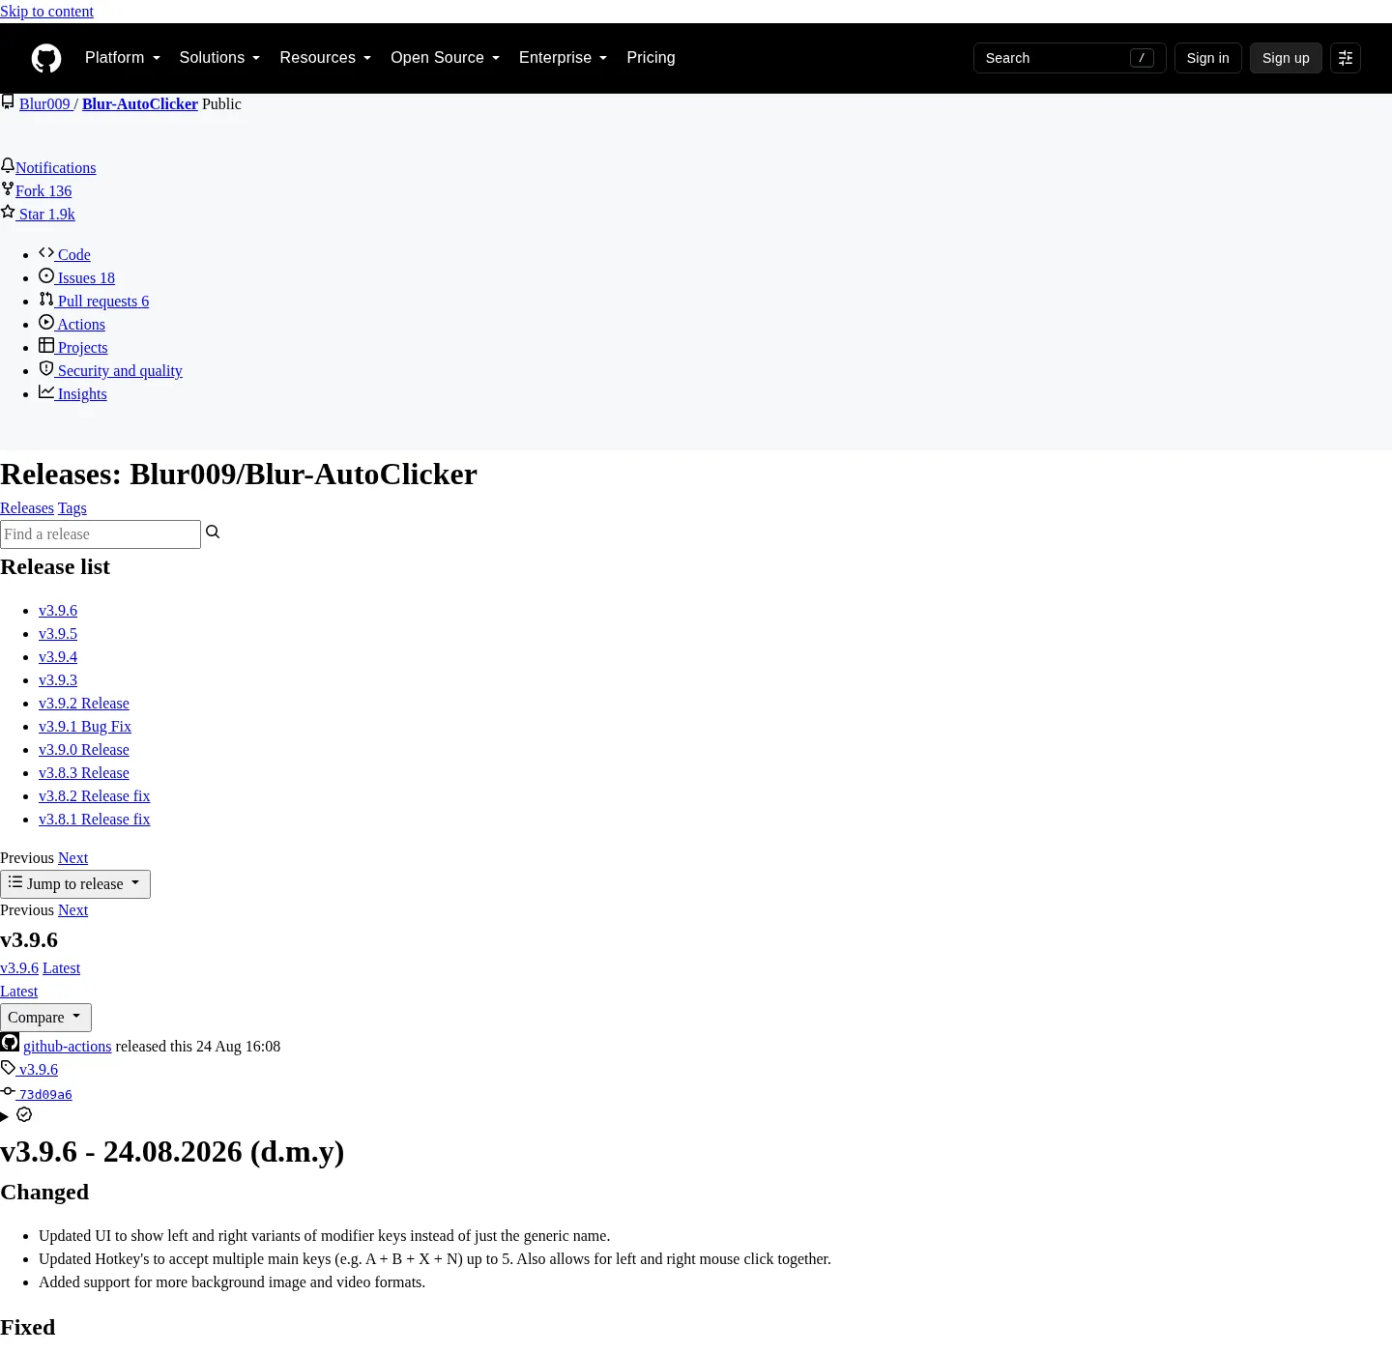Click Skip to content link
The image size is (1392, 1353).
tap(46, 12)
